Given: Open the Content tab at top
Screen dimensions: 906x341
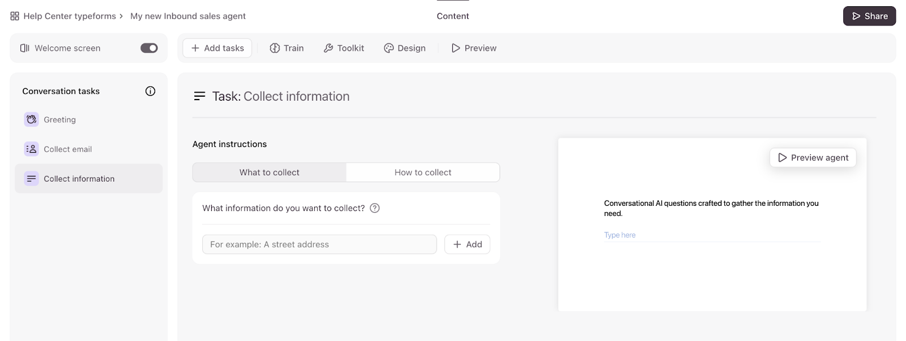Looking at the screenshot, I should [x=452, y=16].
